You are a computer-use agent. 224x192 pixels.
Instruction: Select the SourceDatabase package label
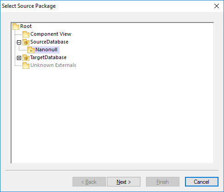49,42
